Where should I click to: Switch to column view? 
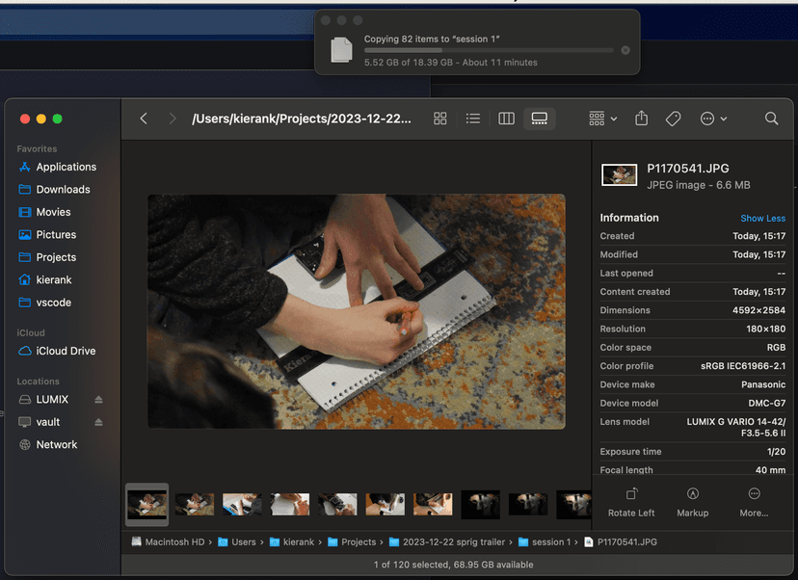click(x=506, y=119)
